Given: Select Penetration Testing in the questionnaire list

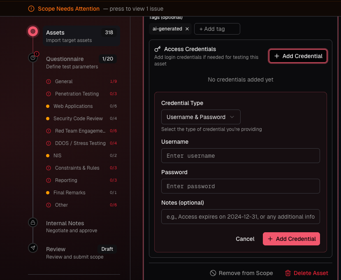Looking at the screenshot, I should pyautogui.click(x=77, y=94).
